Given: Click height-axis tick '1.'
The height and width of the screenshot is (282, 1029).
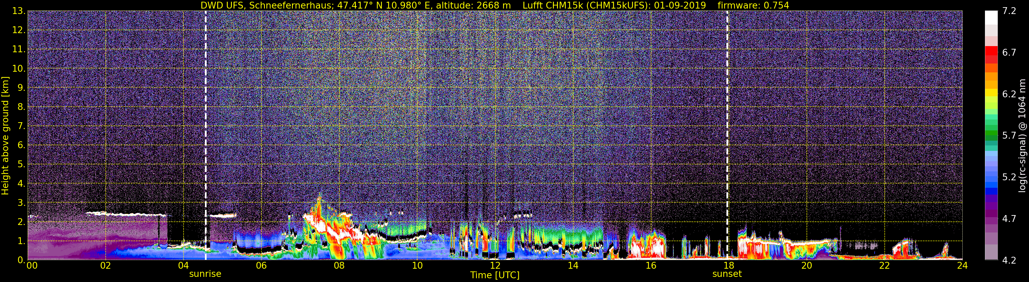Looking at the screenshot, I should click(x=22, y=241).
